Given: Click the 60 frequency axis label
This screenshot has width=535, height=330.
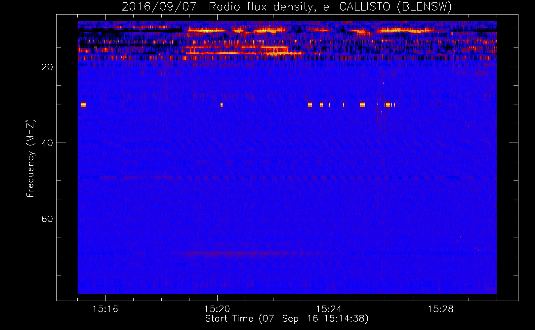Looking at the screenshot, I should coord(47,219).
